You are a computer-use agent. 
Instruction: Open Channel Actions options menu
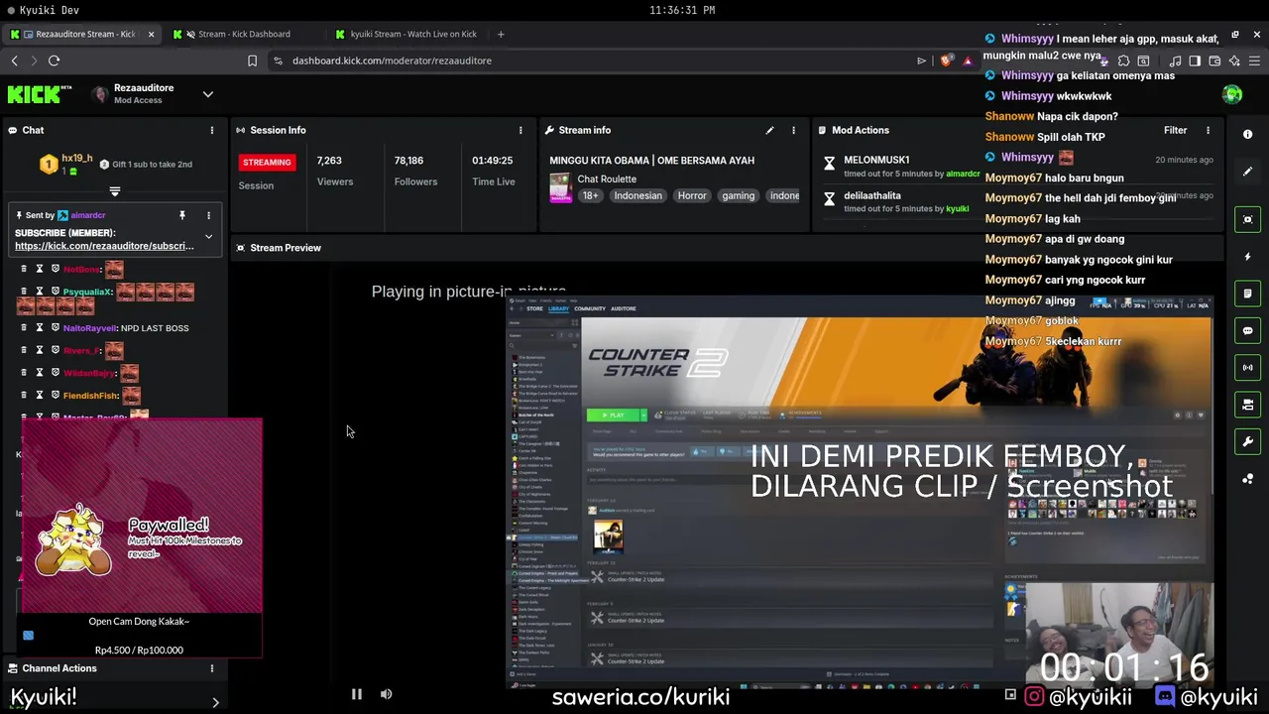pos(211,668)
